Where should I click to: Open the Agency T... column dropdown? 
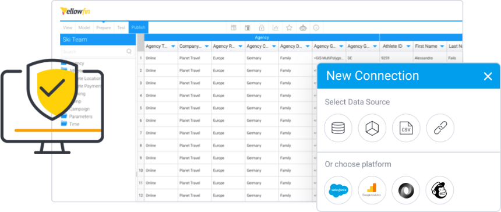click(x=173, y=47)
